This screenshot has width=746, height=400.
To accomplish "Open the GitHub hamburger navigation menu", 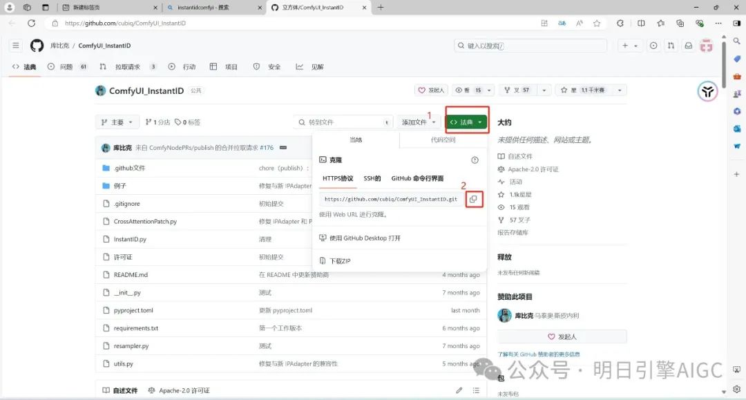I will coord(16,46).
